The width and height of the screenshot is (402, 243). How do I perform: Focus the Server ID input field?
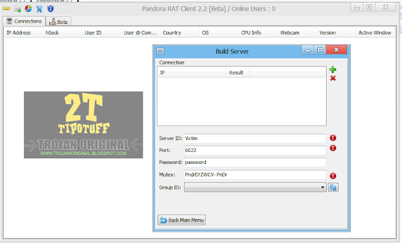tap(255, 138)
